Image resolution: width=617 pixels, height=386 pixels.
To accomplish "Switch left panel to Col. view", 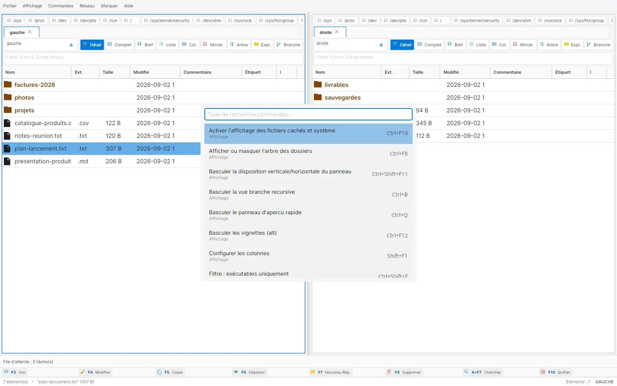I will click(x=189, y=45).
